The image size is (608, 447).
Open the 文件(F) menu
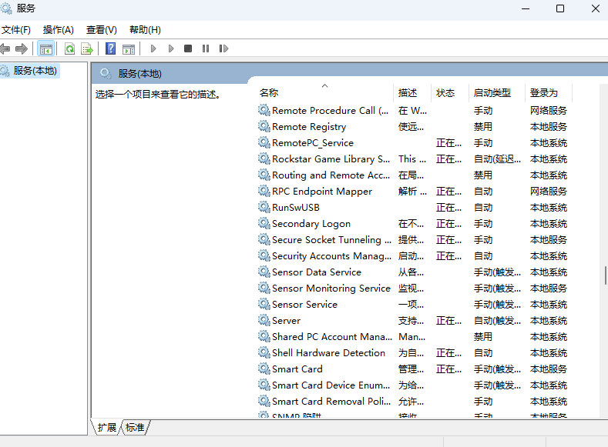pyautogui.click(x=16, y=30)
